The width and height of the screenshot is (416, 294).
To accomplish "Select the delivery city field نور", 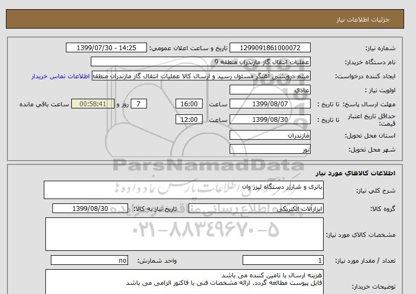I will coord(270,149).
